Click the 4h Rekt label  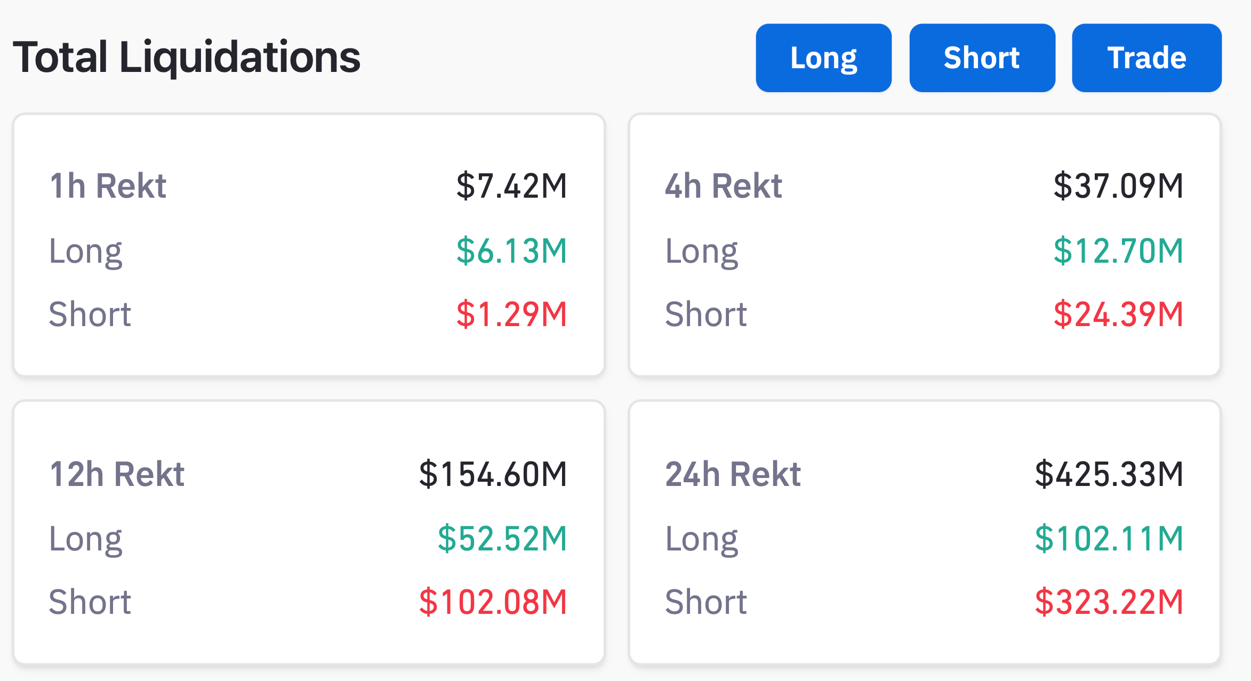click(x=723, y=186)
